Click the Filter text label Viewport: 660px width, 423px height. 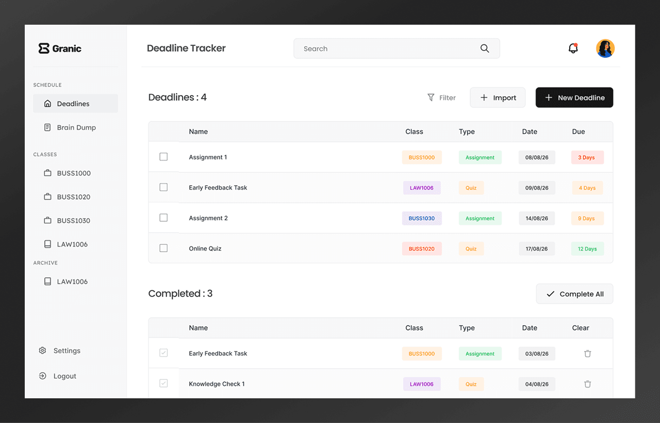pos(448,98)
